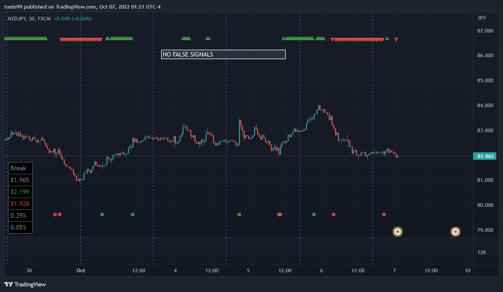Click the Break cell in the table
503x292 pixels.
(x=20, y=168)
